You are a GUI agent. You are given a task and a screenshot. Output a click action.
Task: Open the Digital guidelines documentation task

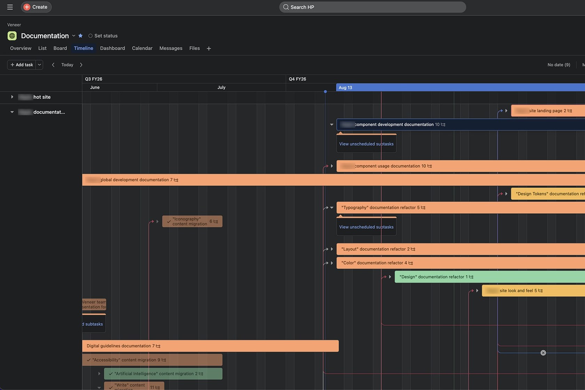[x=210, y=346]
